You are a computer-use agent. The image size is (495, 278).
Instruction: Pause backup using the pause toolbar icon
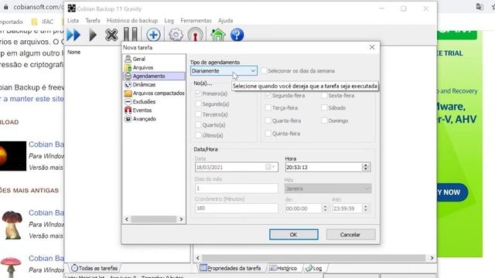coord(131,35)
